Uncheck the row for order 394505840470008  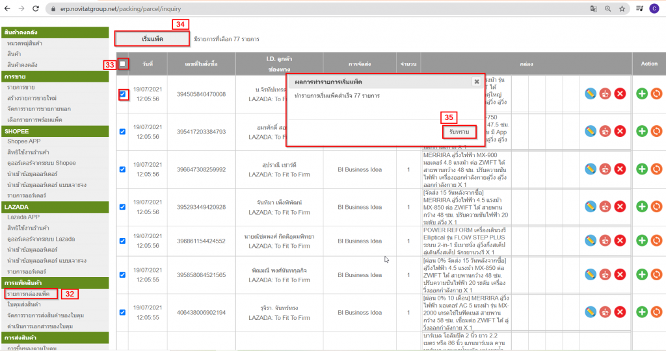pos(123,95)
